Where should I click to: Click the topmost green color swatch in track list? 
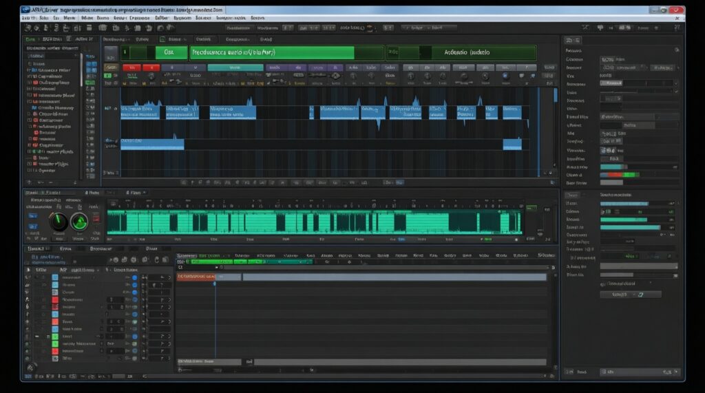point(55,337)
